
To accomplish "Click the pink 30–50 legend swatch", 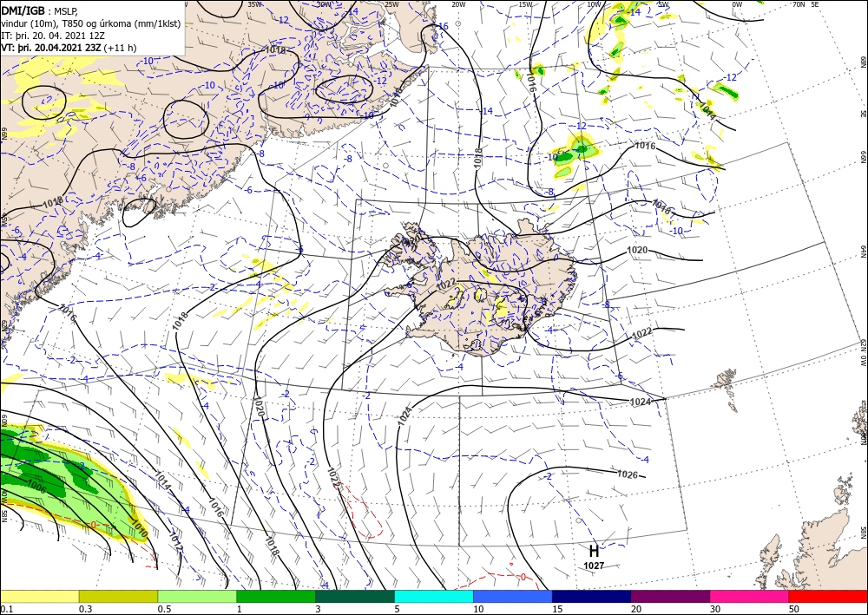I will coord(750,596).
